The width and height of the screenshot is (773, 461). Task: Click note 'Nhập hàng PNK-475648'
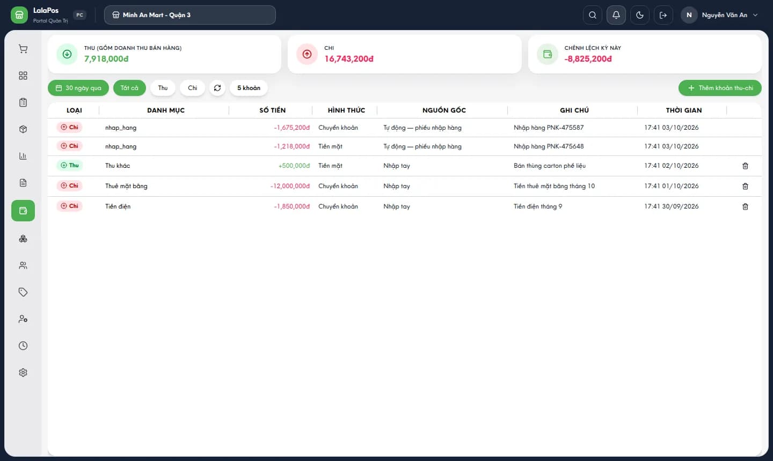click(549, 146)
